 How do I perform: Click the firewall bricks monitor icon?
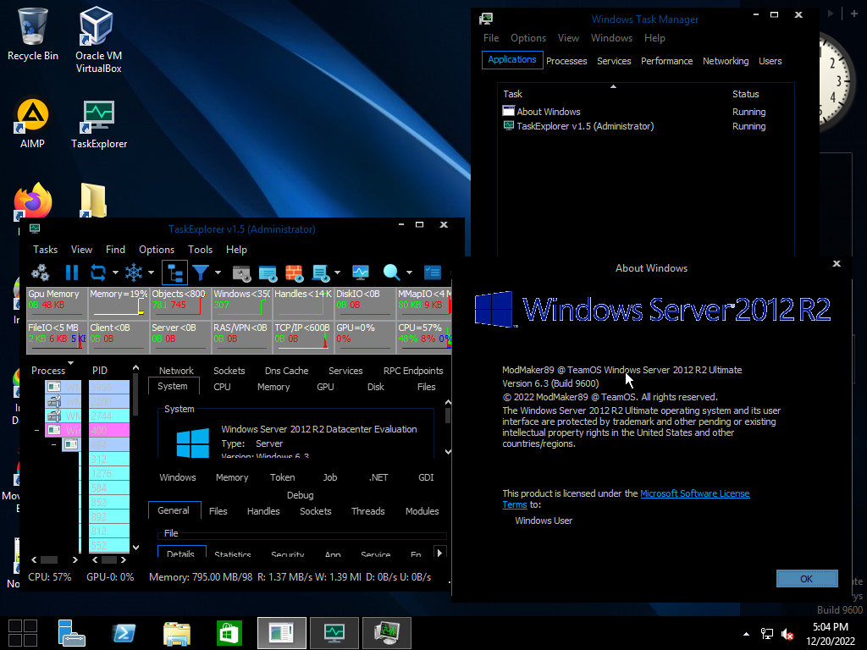[x=294, y=273]
